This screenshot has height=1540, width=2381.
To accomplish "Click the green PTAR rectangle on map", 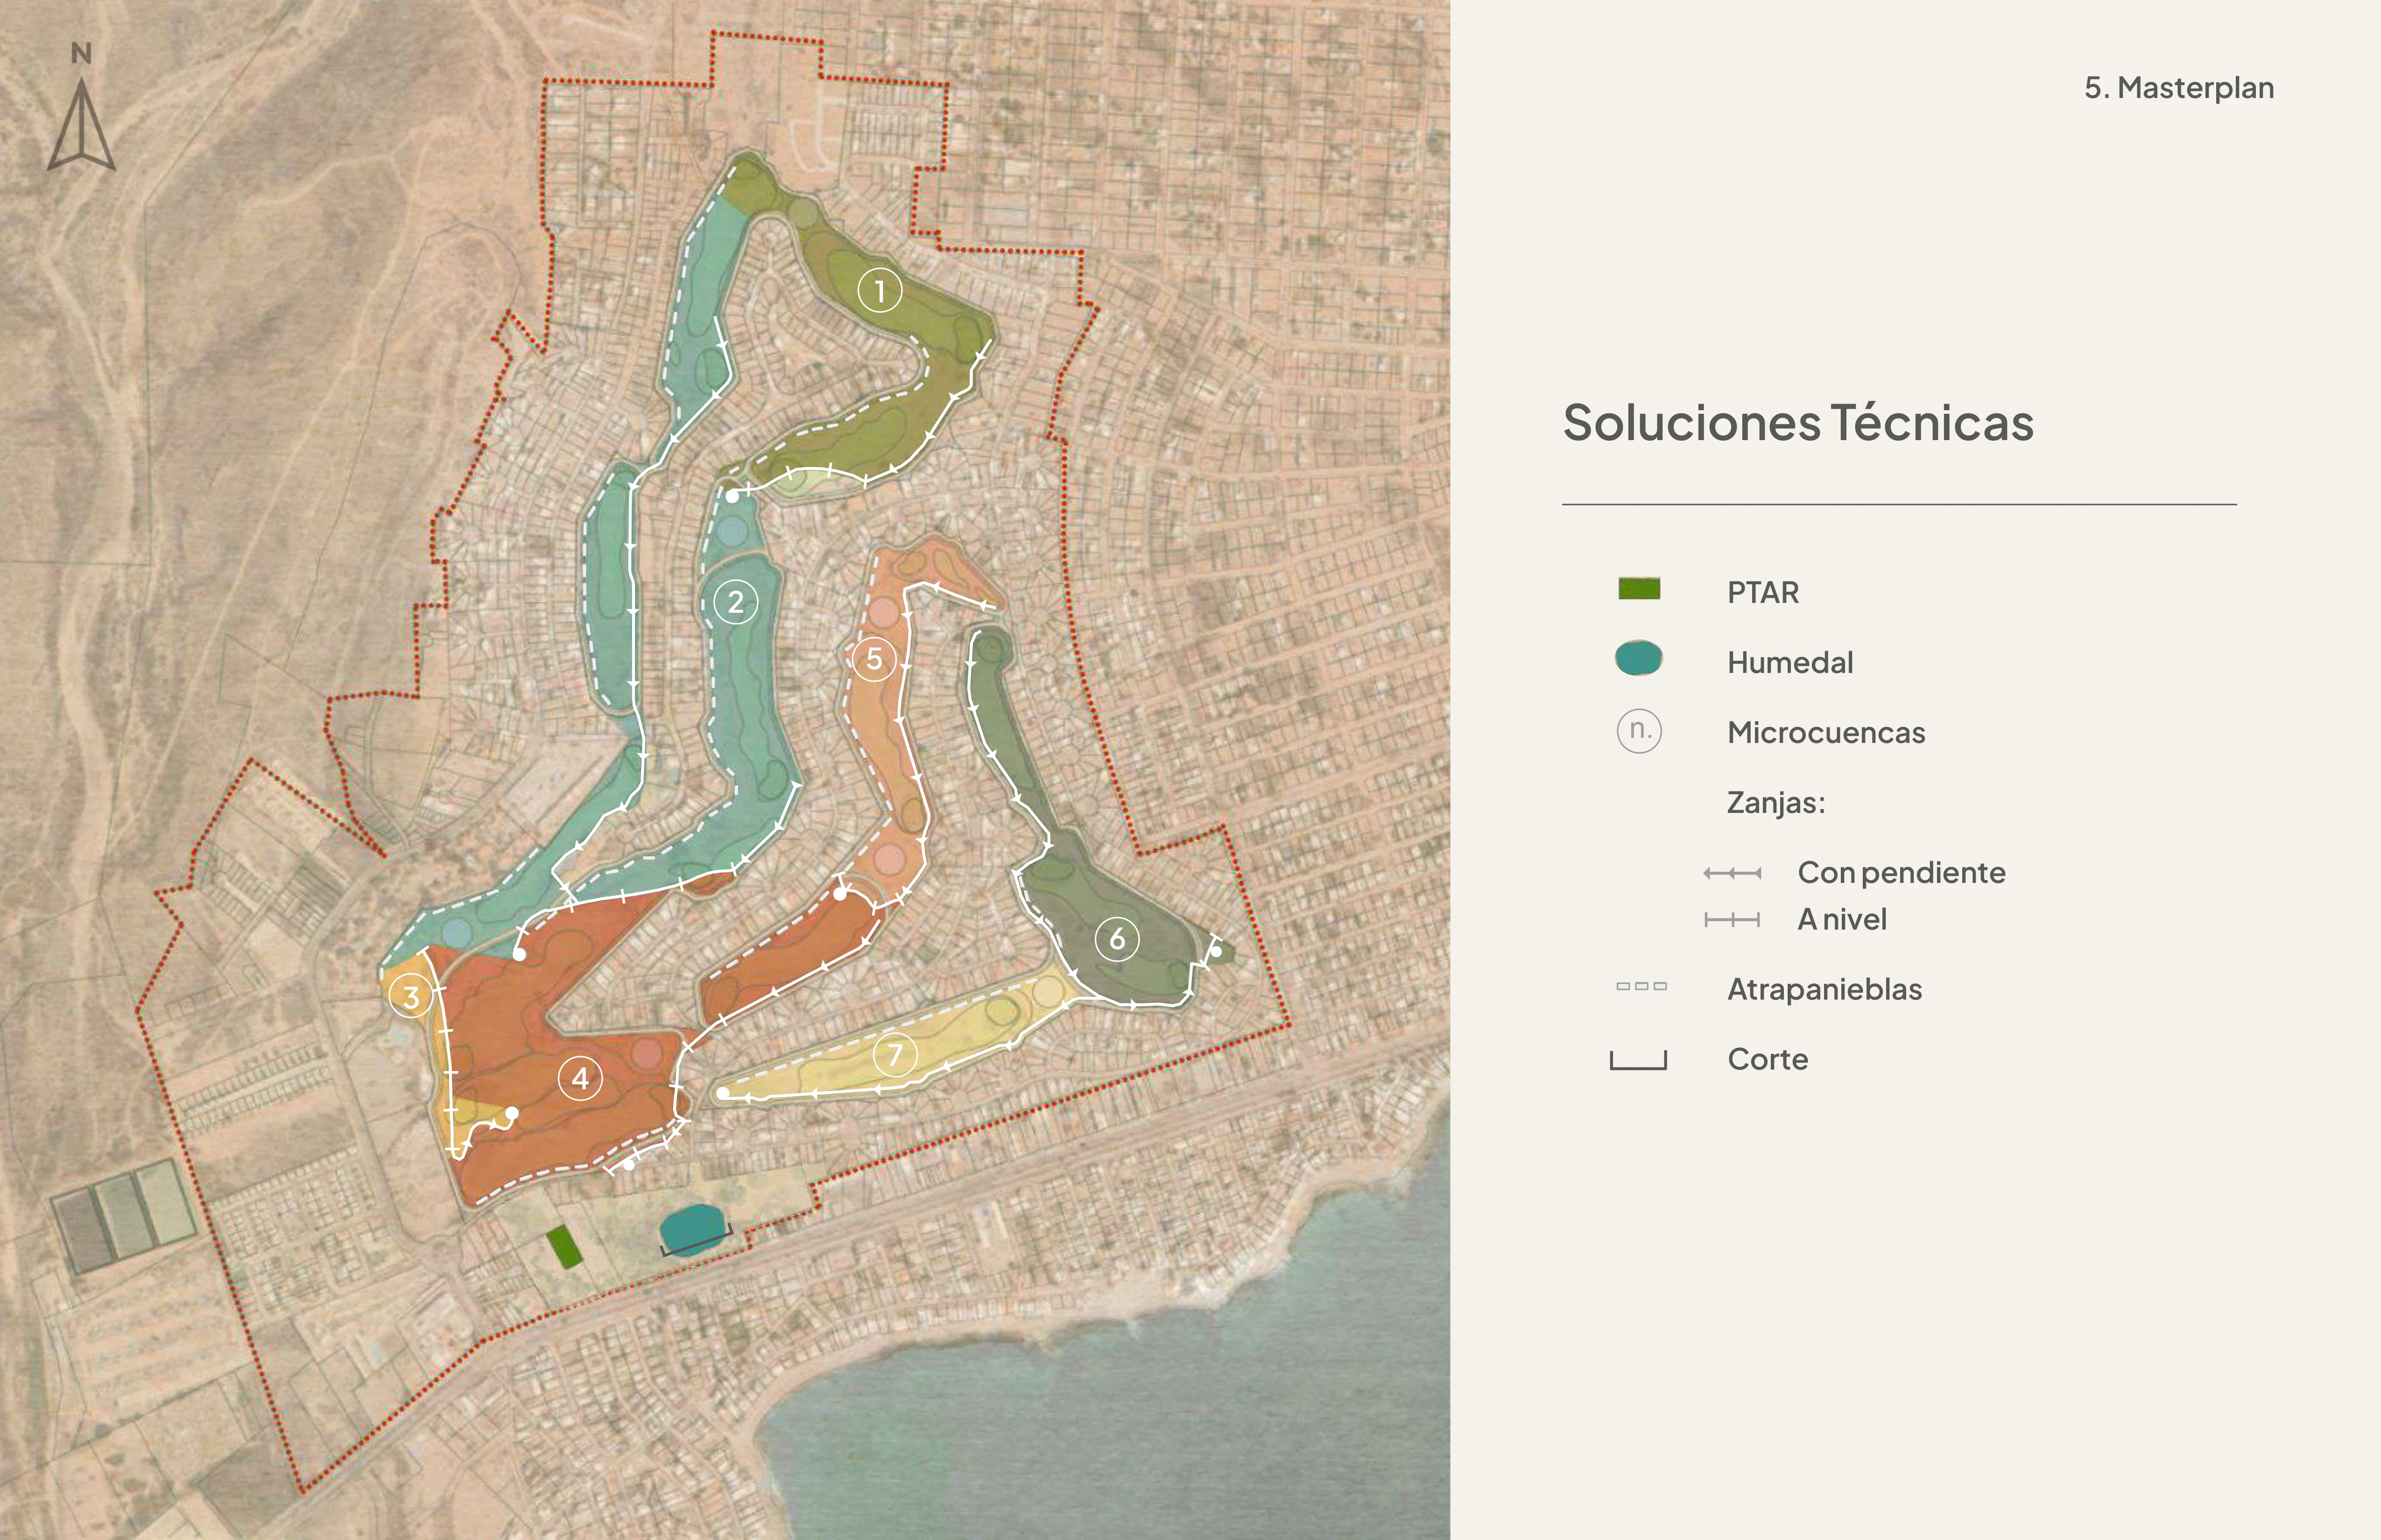I will (x=564, y=1247).
